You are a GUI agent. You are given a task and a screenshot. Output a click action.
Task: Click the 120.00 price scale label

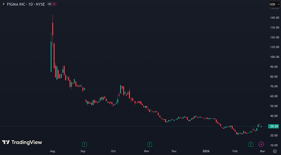pos(275,37)
